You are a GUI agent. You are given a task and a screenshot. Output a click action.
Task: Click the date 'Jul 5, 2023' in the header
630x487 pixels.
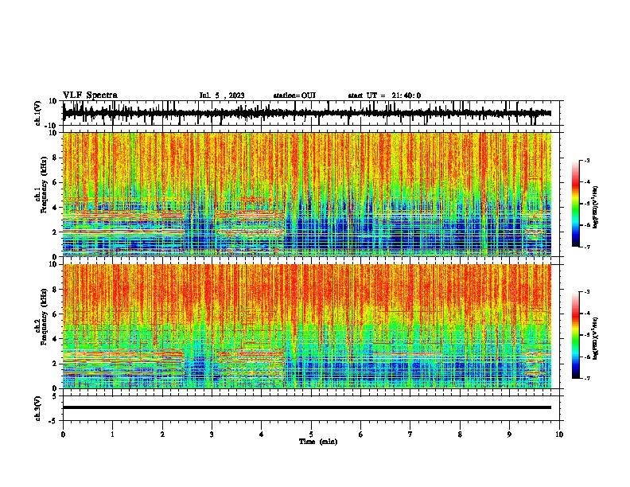point(222,95)
